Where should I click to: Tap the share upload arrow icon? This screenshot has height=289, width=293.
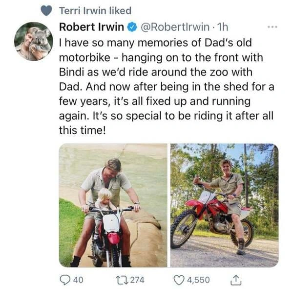click(235, 279)
